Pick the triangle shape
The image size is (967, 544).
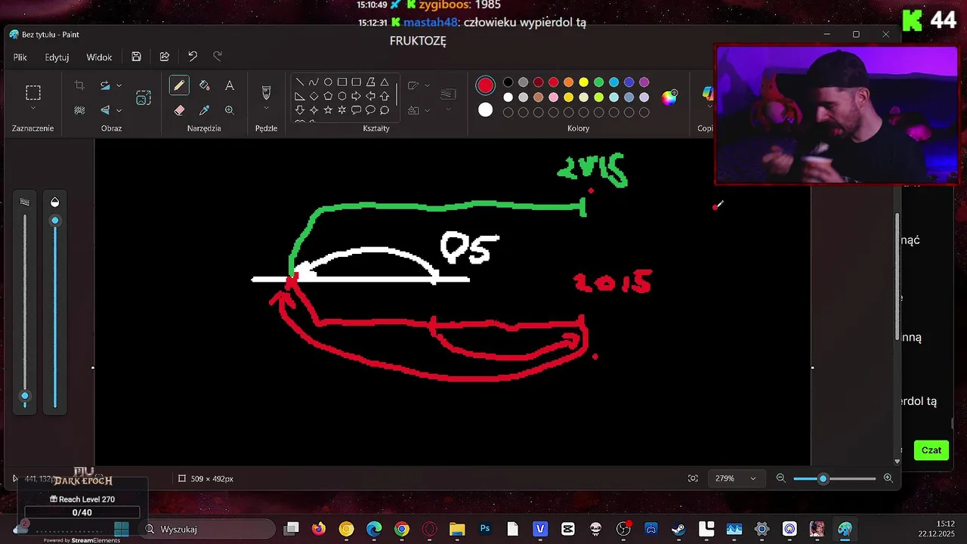click(x=385, y=82)
